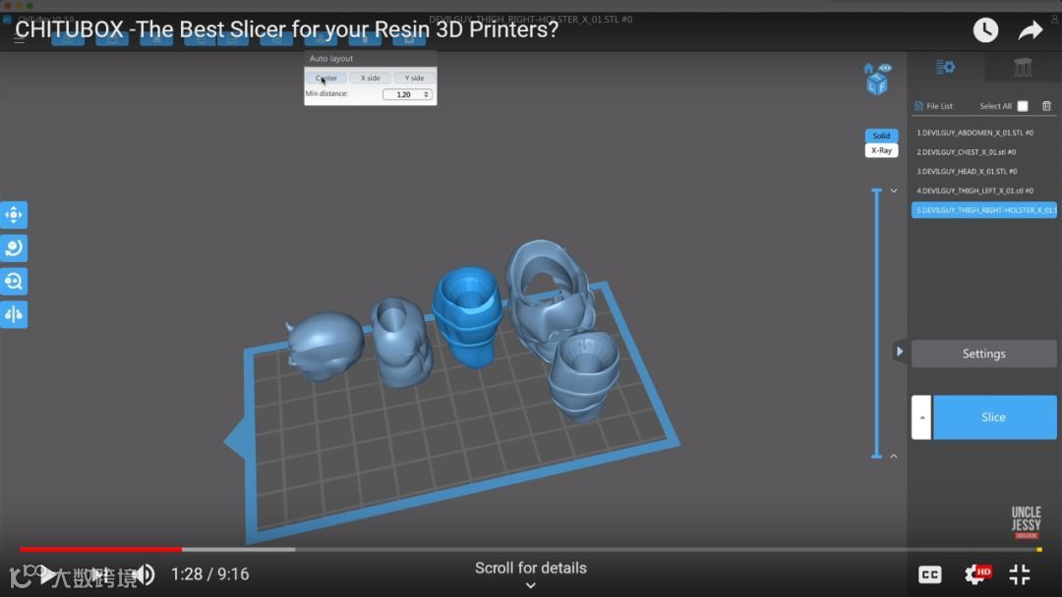Click the view orientation cube
The height and width of the screenshot is (597, 1062).
(x=877, y=84)
